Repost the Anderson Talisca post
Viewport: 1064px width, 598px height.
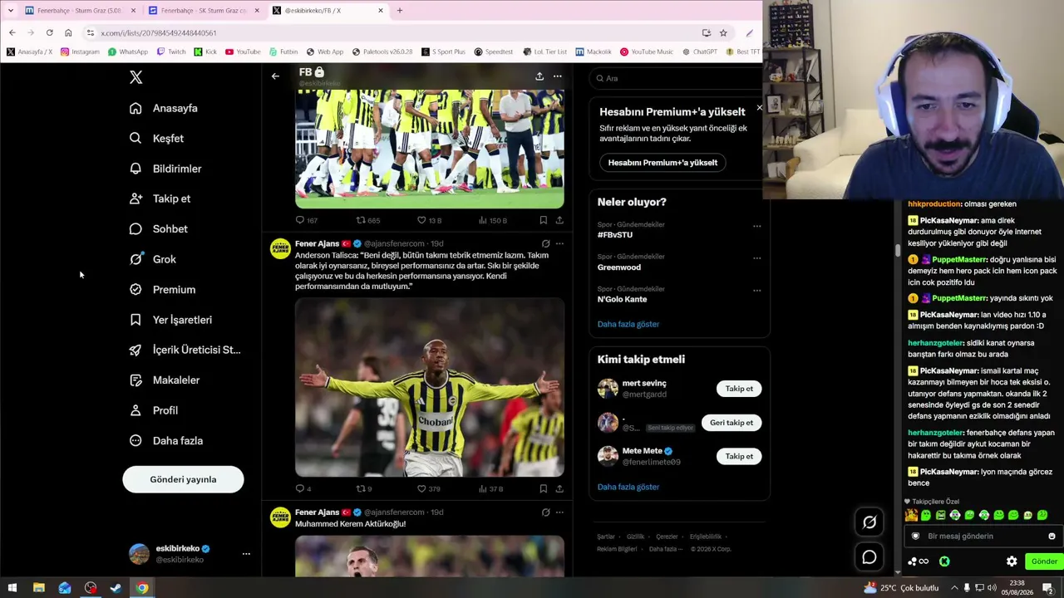361,488
